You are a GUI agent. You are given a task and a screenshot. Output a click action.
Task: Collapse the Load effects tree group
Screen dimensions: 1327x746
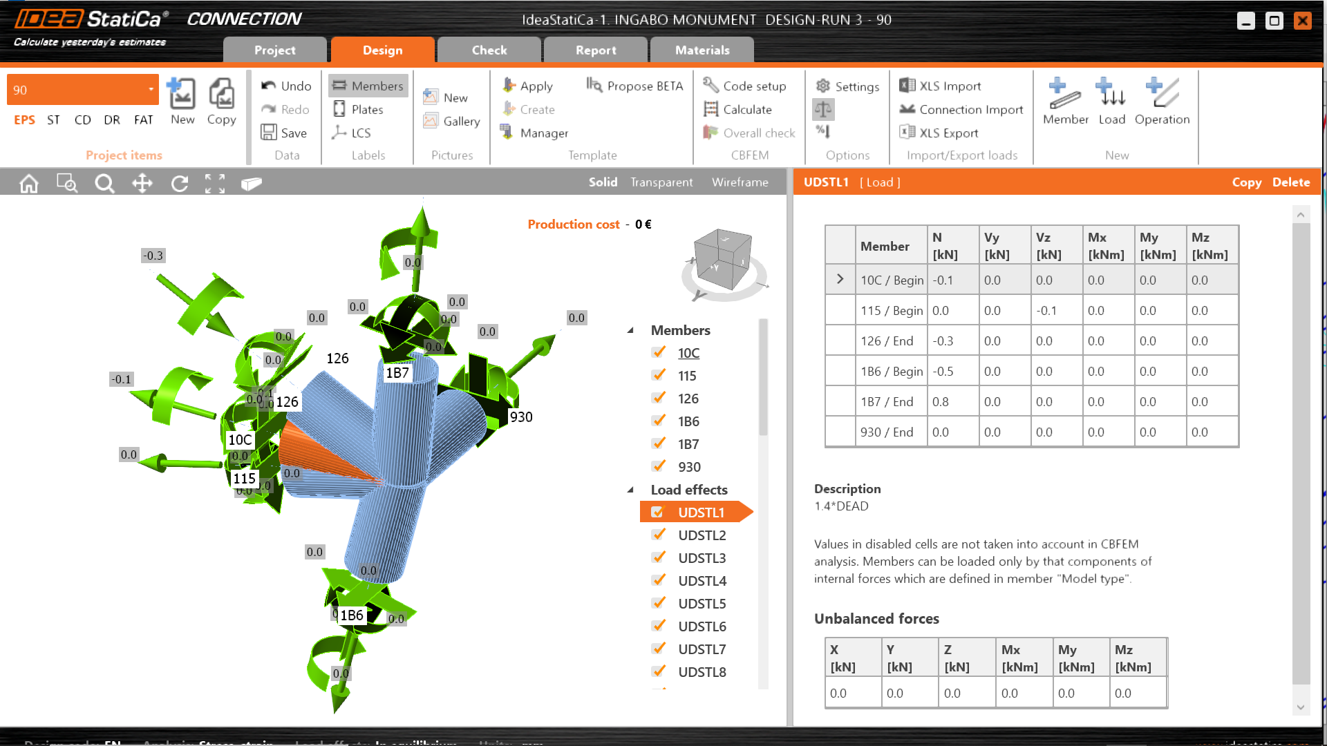point(630,490)
